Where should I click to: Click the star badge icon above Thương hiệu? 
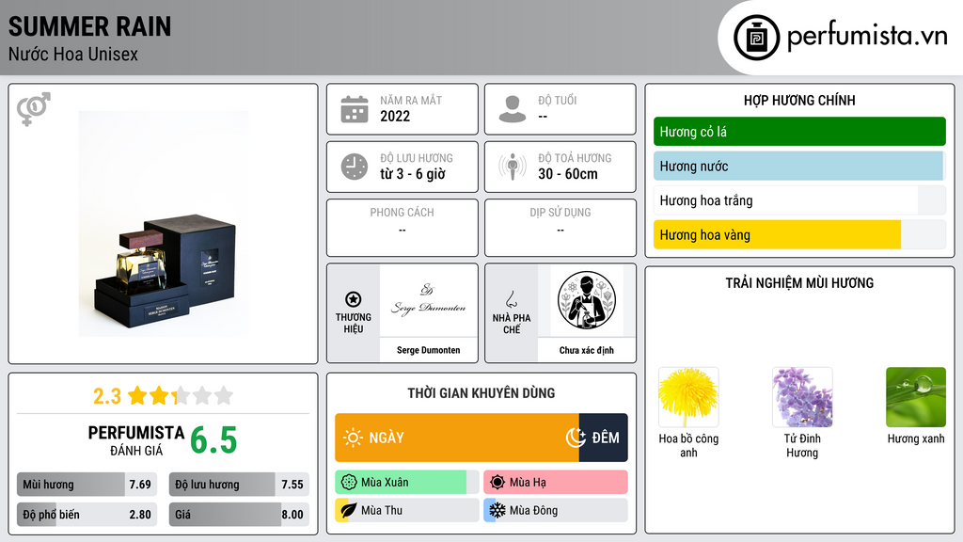click(354, 299)
